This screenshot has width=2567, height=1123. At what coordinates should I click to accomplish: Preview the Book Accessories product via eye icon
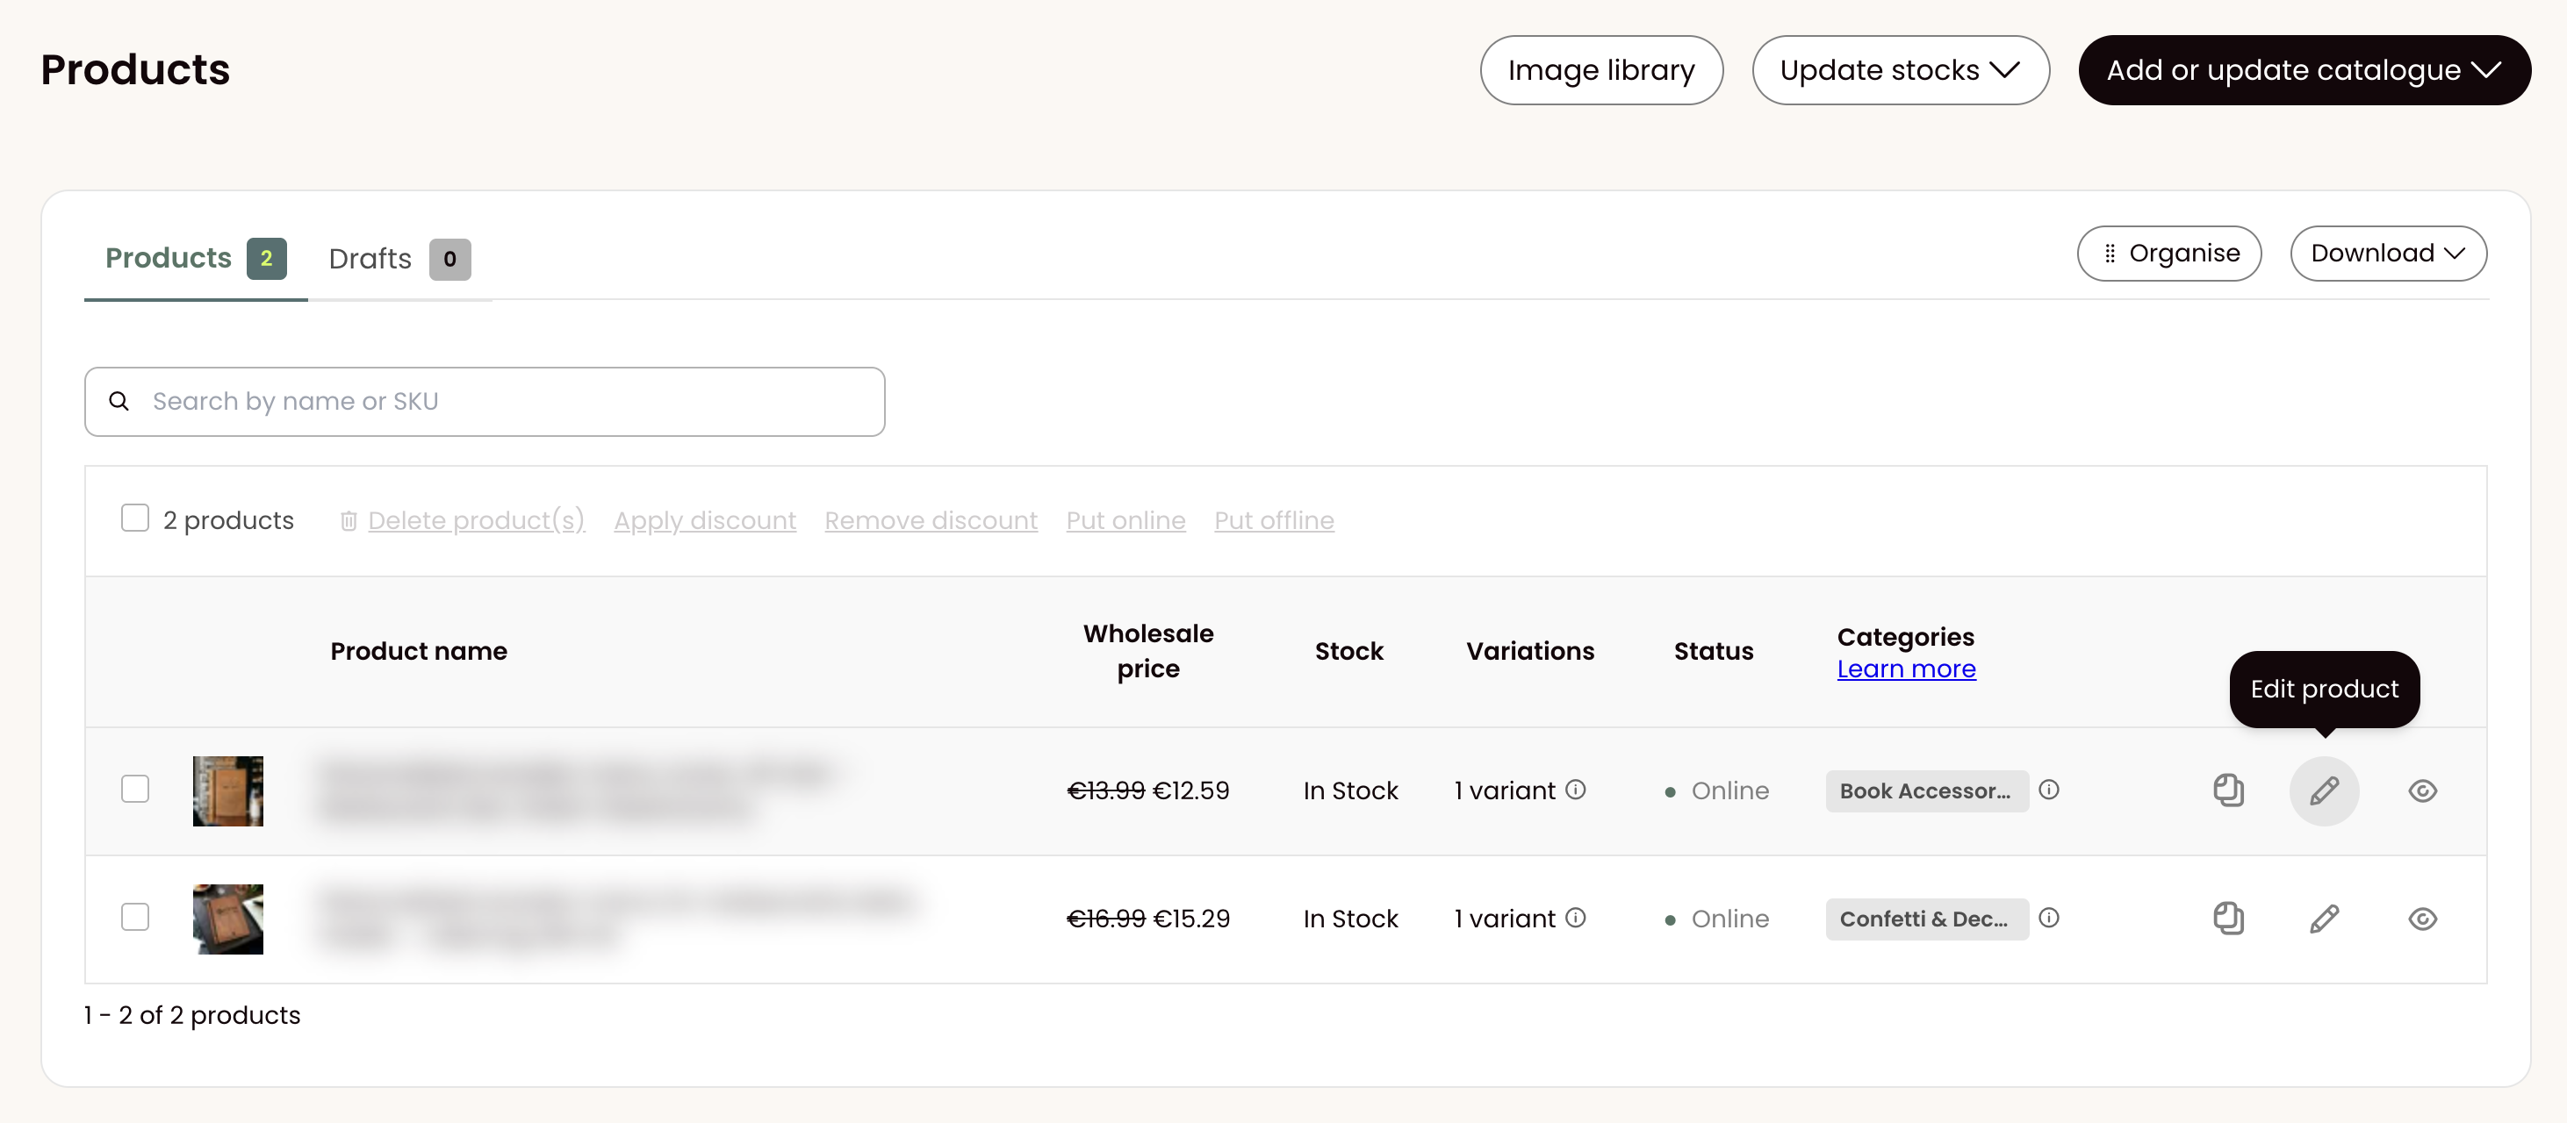coord(2422,791)
